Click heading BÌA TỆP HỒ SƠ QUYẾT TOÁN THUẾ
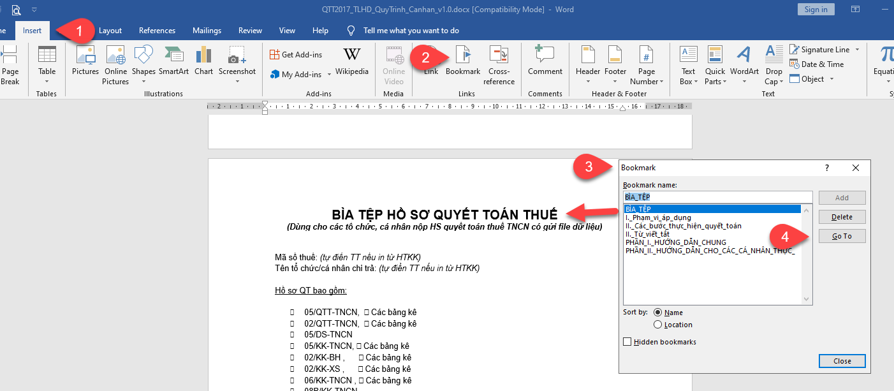 [444, 214]
